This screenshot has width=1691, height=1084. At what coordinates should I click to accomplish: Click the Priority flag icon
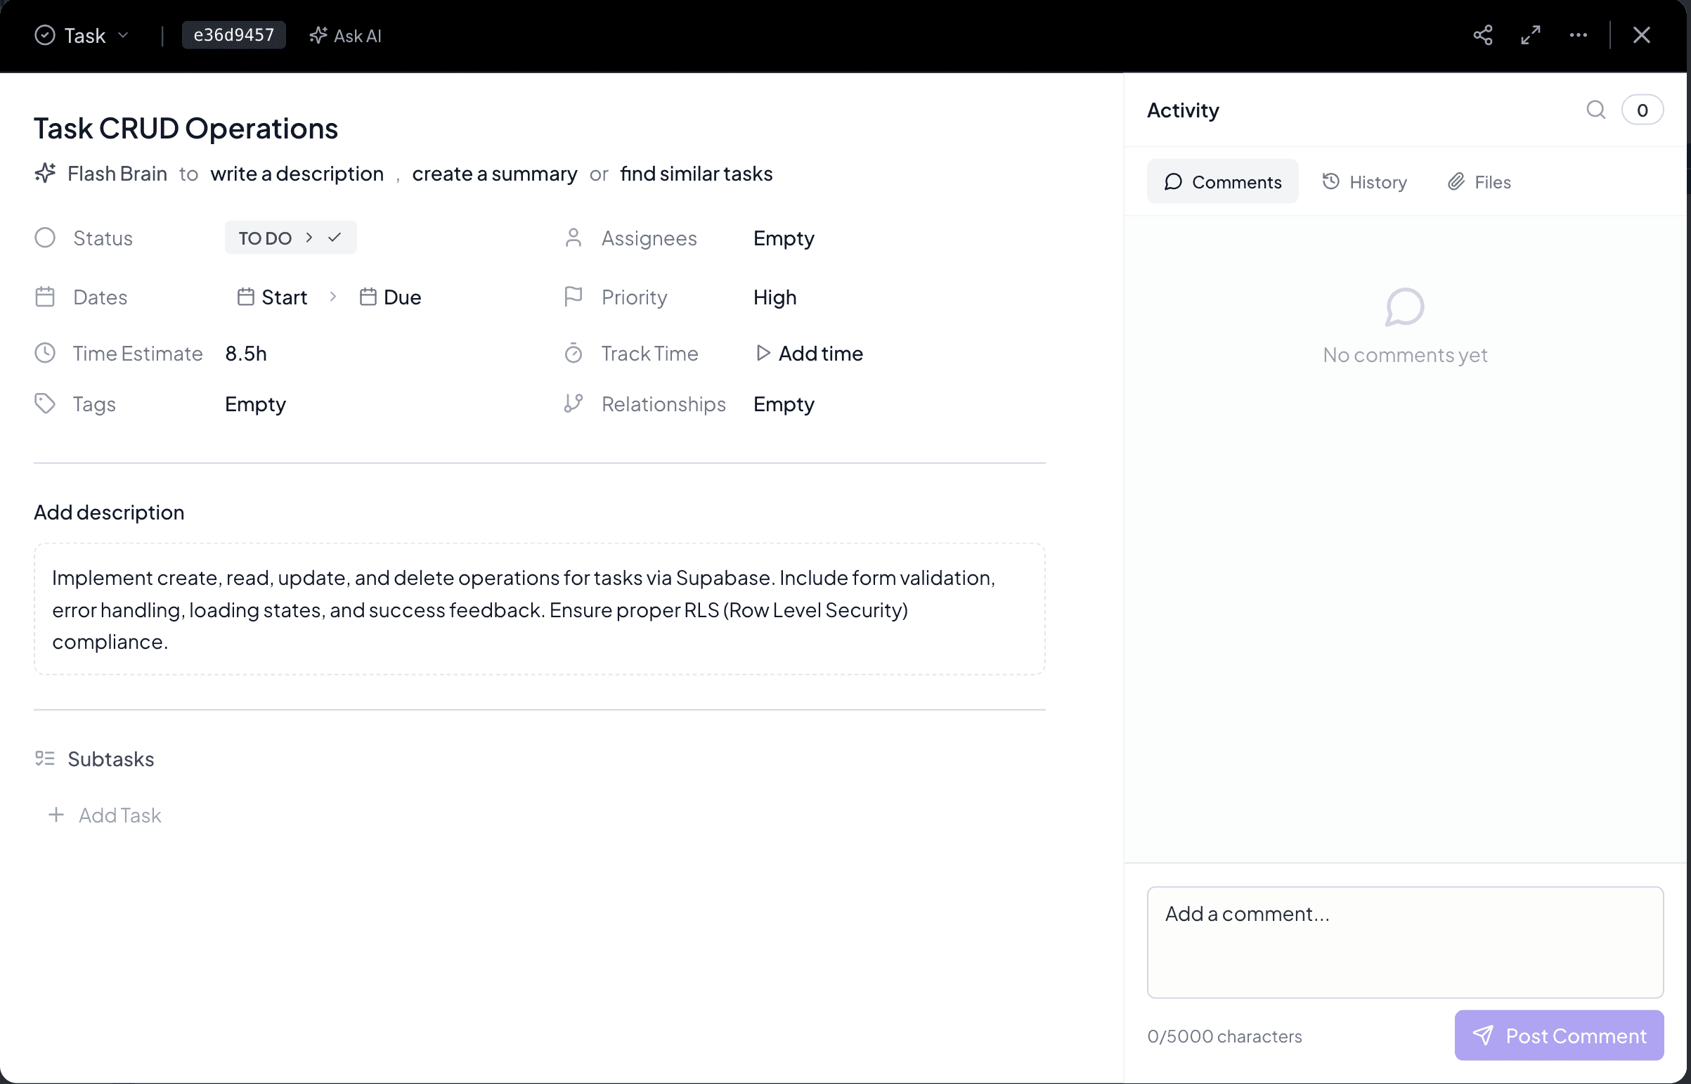click(574, 297)
